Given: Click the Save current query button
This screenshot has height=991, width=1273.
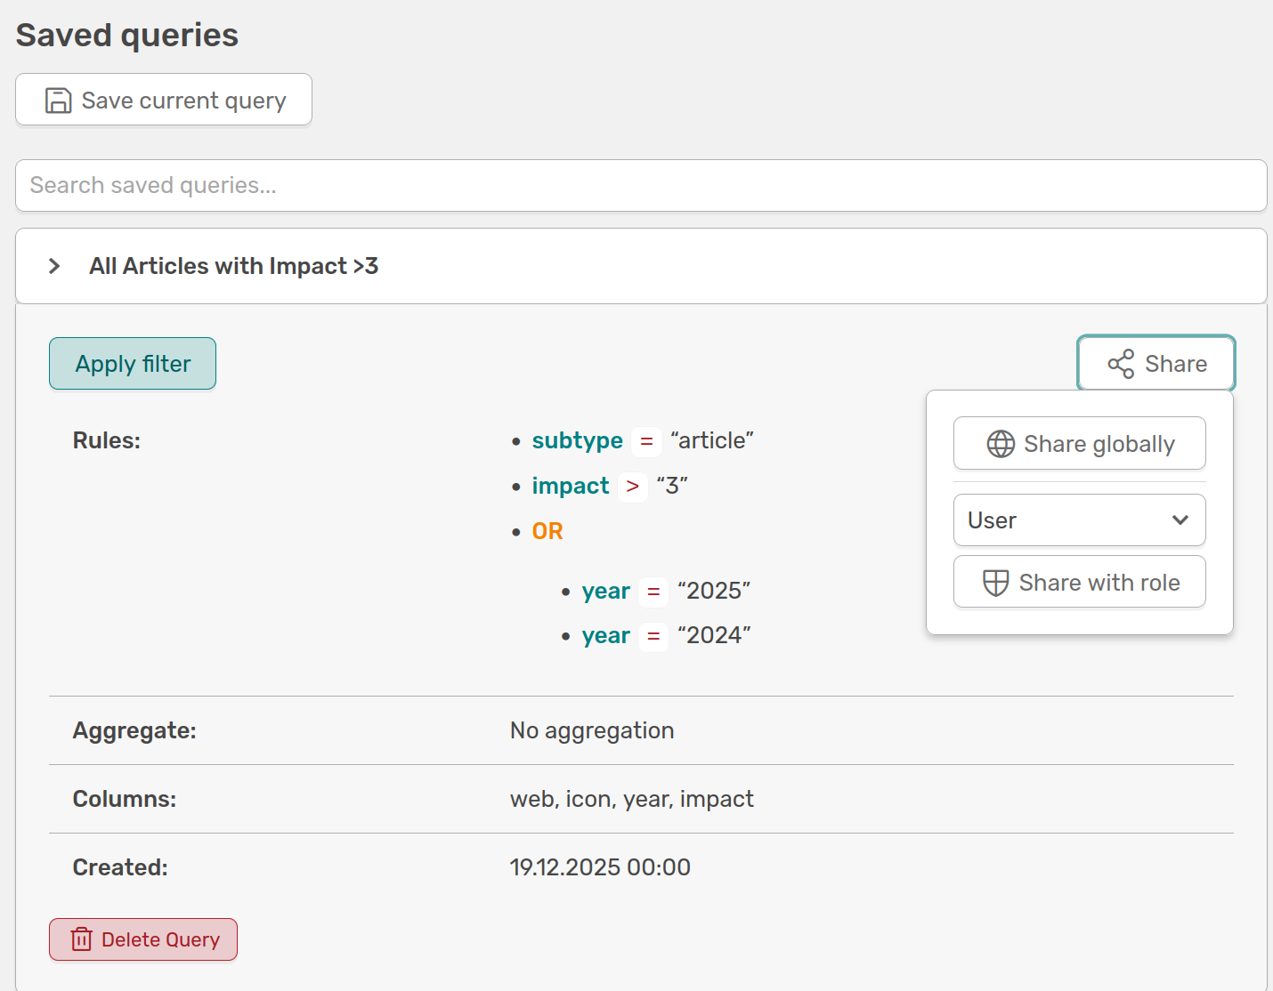Looking at the screenshot, I should 164,100.
